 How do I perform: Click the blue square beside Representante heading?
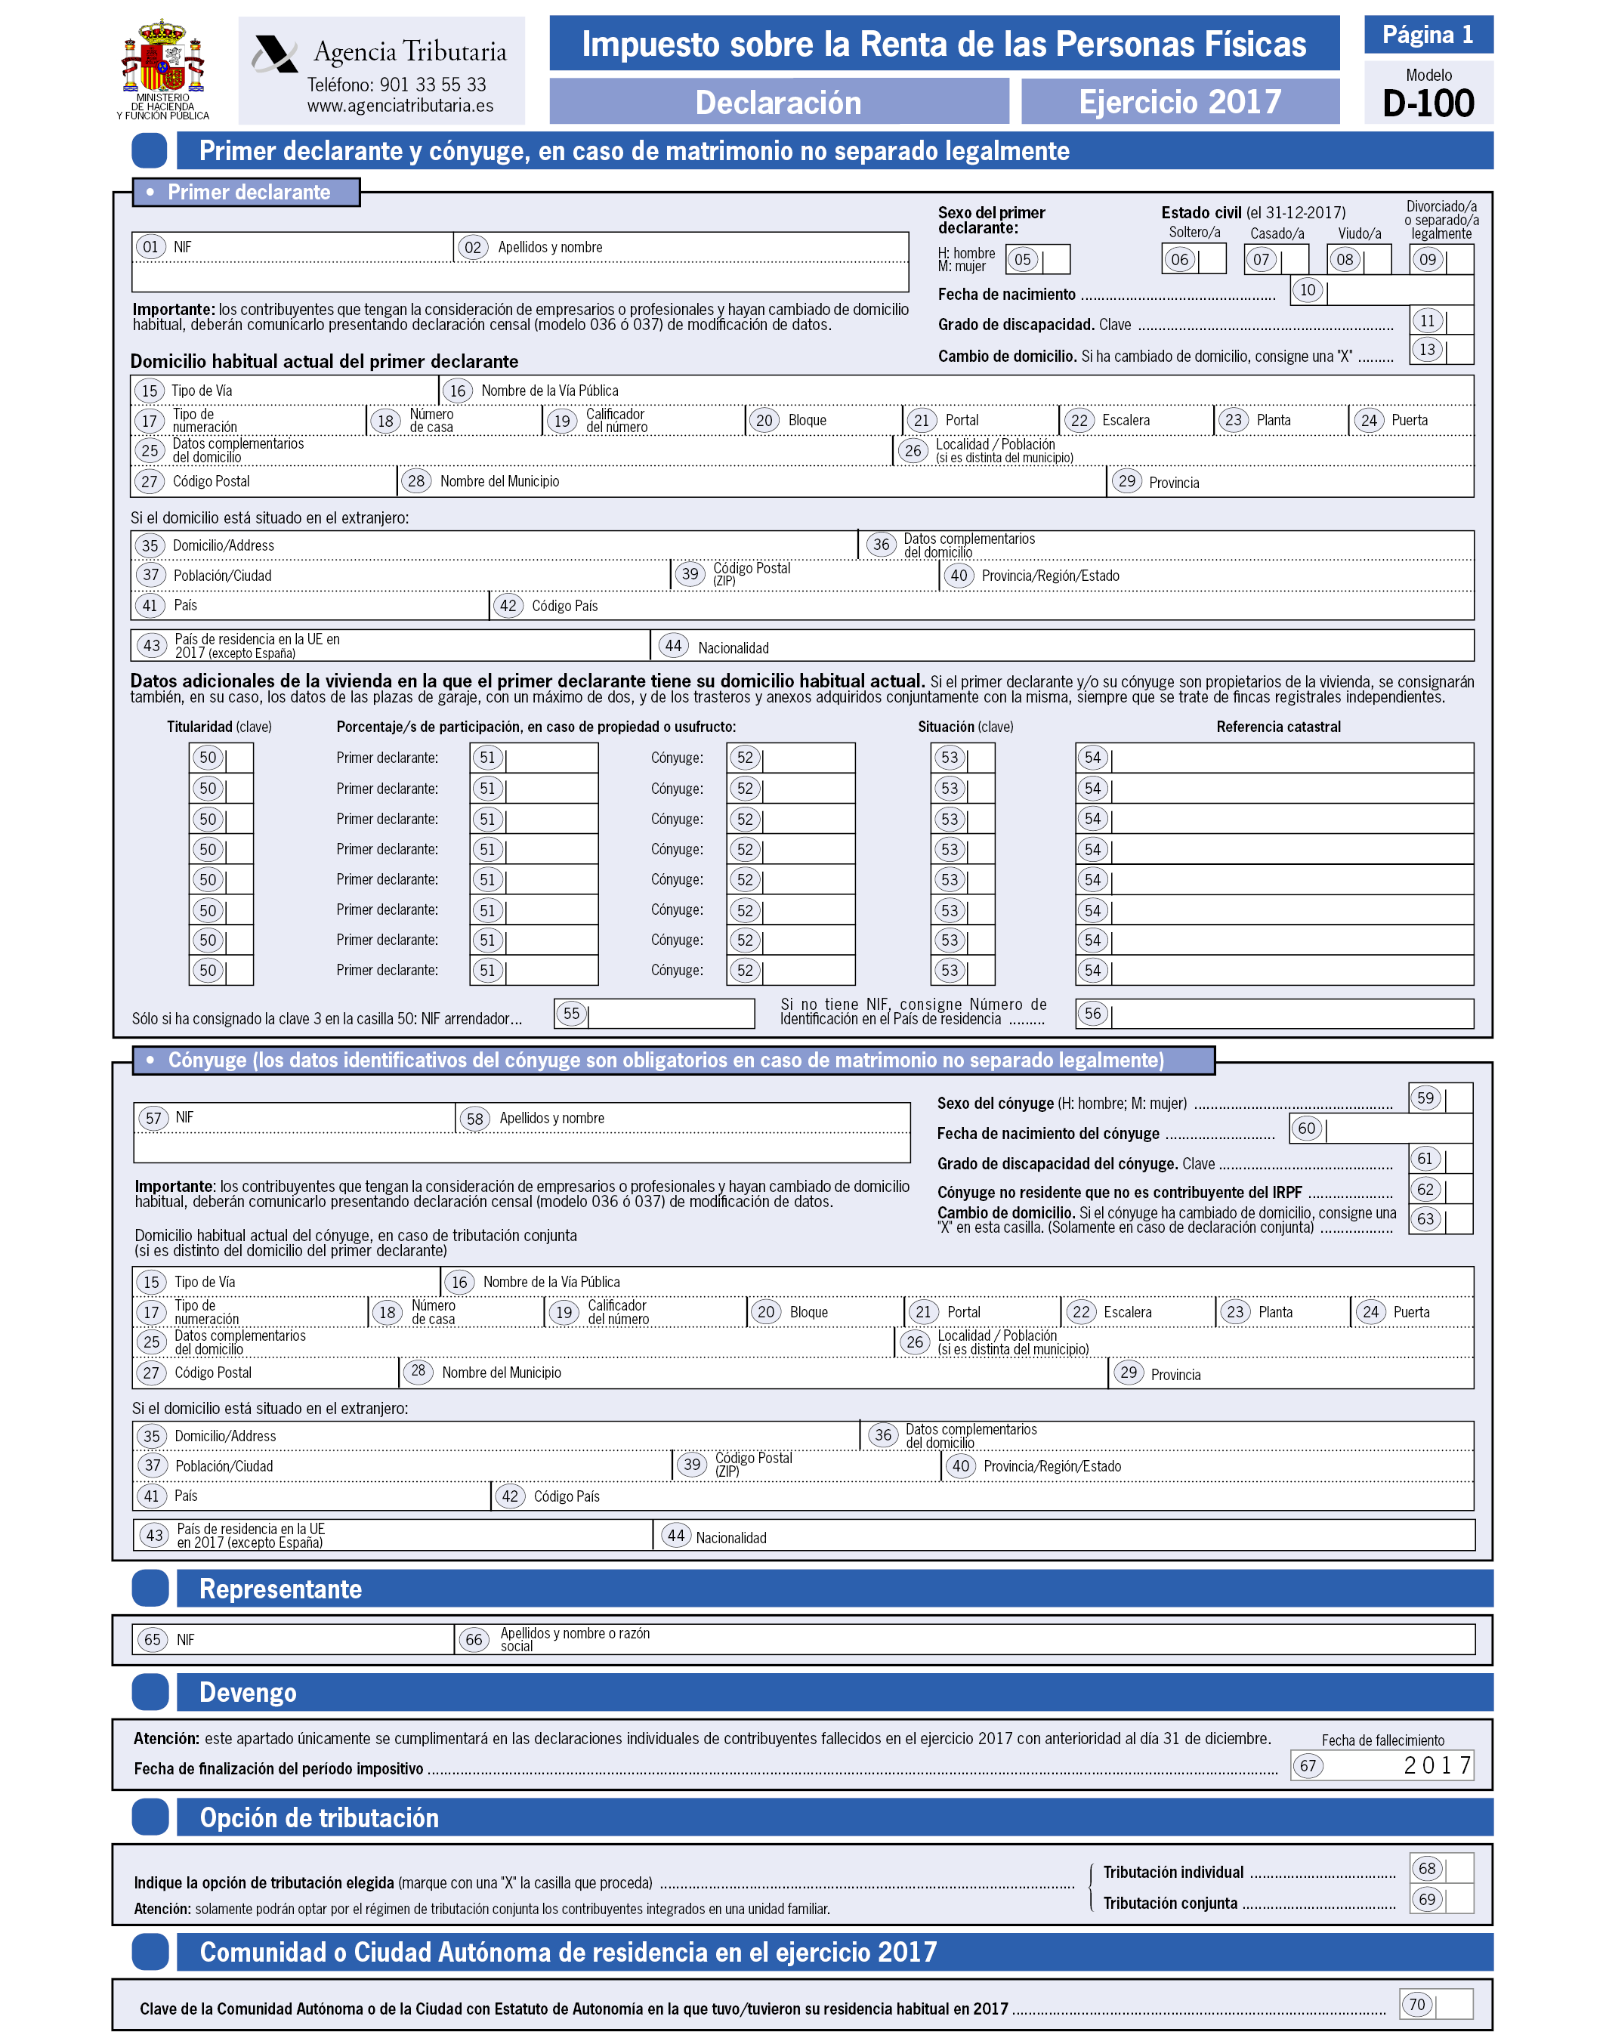click(150, 1588)
